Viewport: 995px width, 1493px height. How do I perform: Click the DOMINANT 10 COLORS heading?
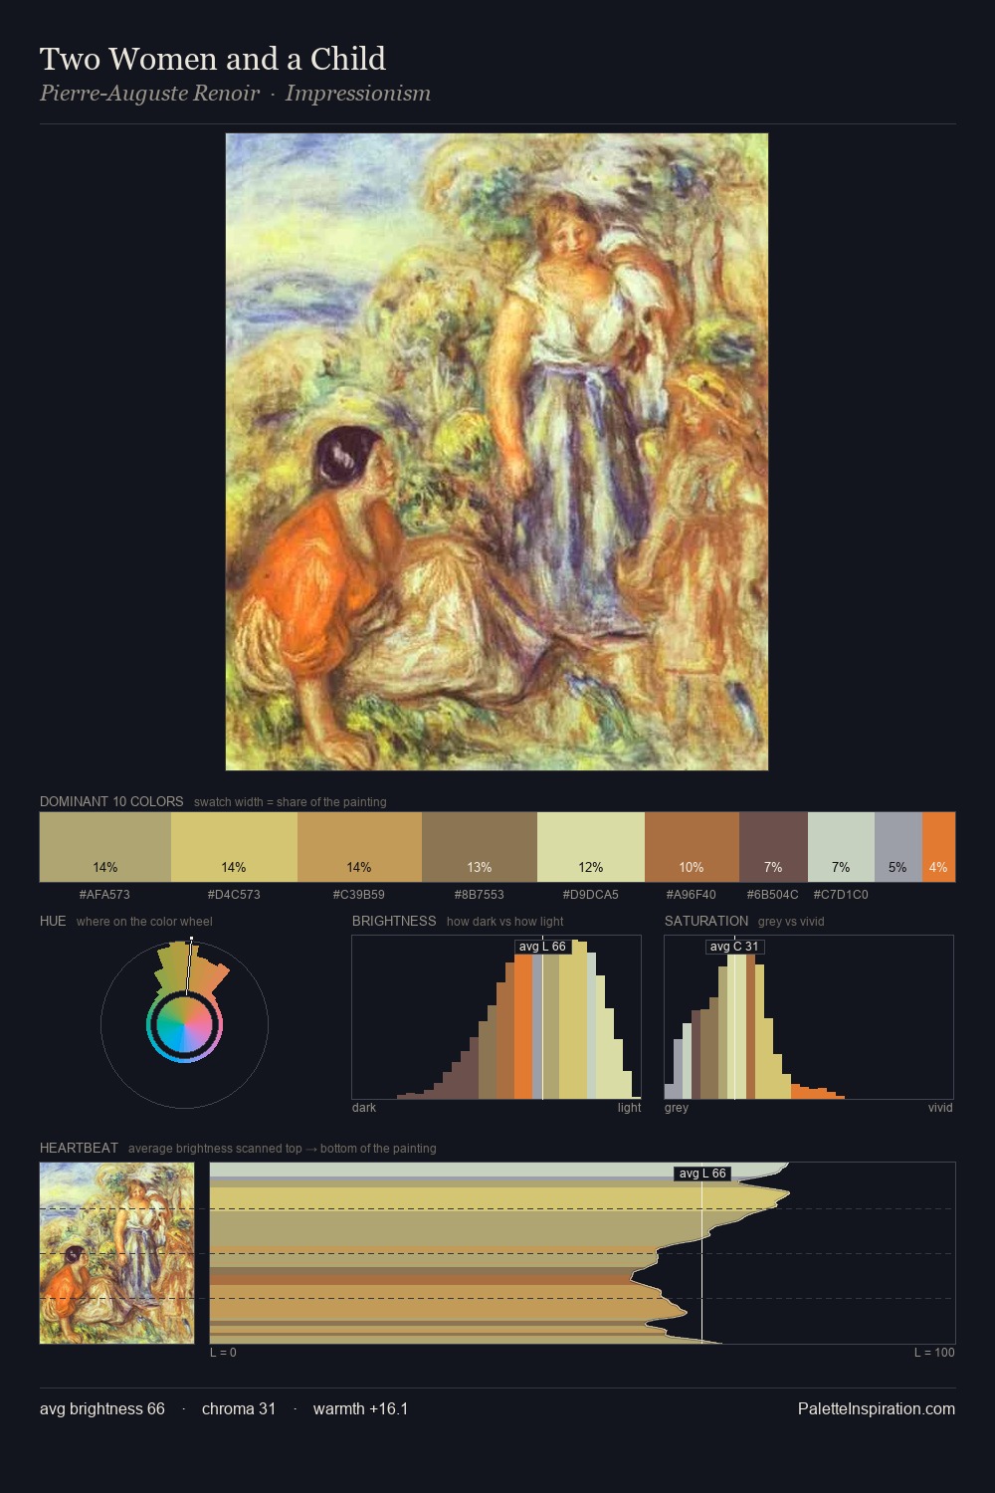pos(111,801)
